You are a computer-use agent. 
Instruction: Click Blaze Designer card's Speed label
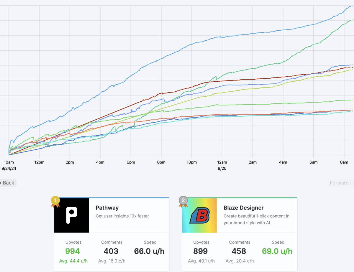(x=278, y=242)
